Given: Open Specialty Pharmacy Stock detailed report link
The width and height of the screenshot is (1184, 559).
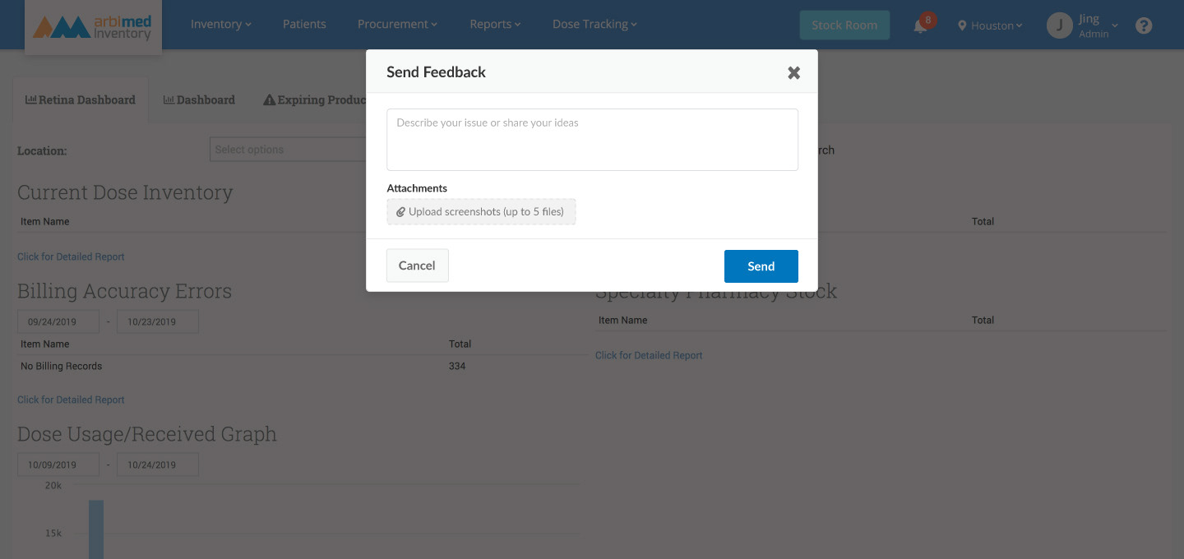Looking at the screenshot, I should [649, 355].
